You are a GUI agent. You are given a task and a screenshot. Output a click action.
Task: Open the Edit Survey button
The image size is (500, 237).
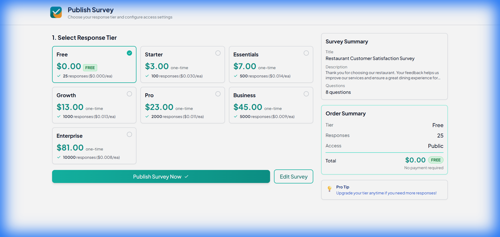[x=293, y=176]
